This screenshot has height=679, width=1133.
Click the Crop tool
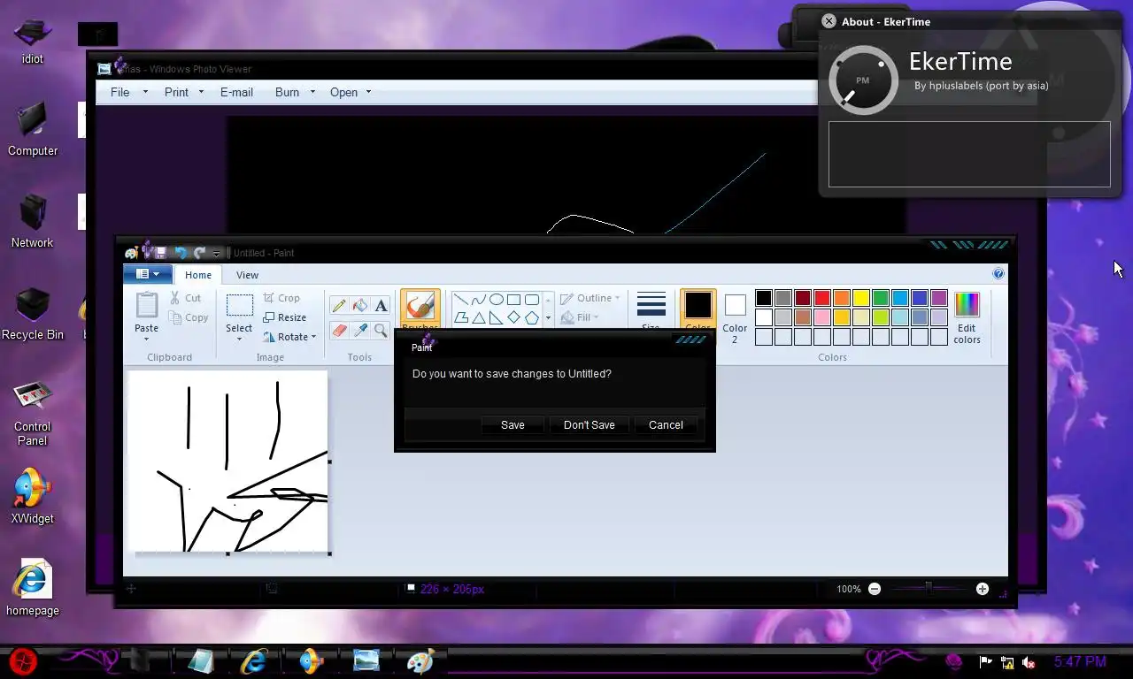(x=282, y=298)
